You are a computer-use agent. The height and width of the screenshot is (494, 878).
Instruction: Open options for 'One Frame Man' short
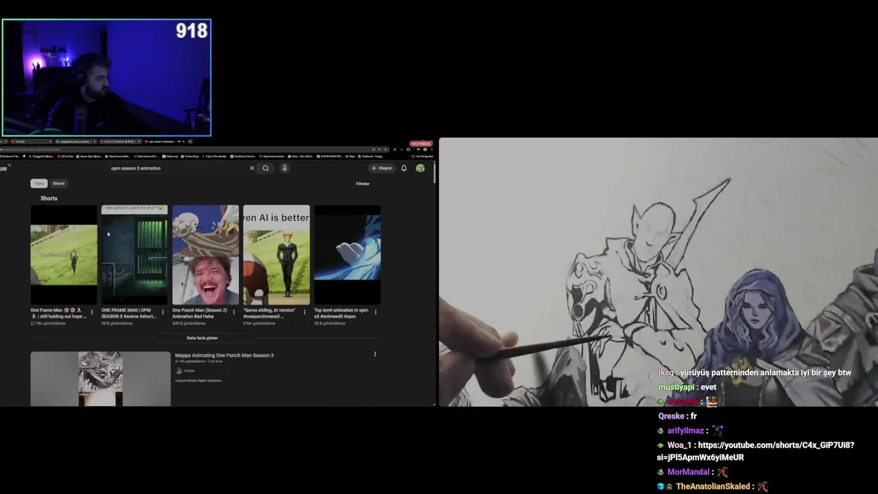point(92,312)
